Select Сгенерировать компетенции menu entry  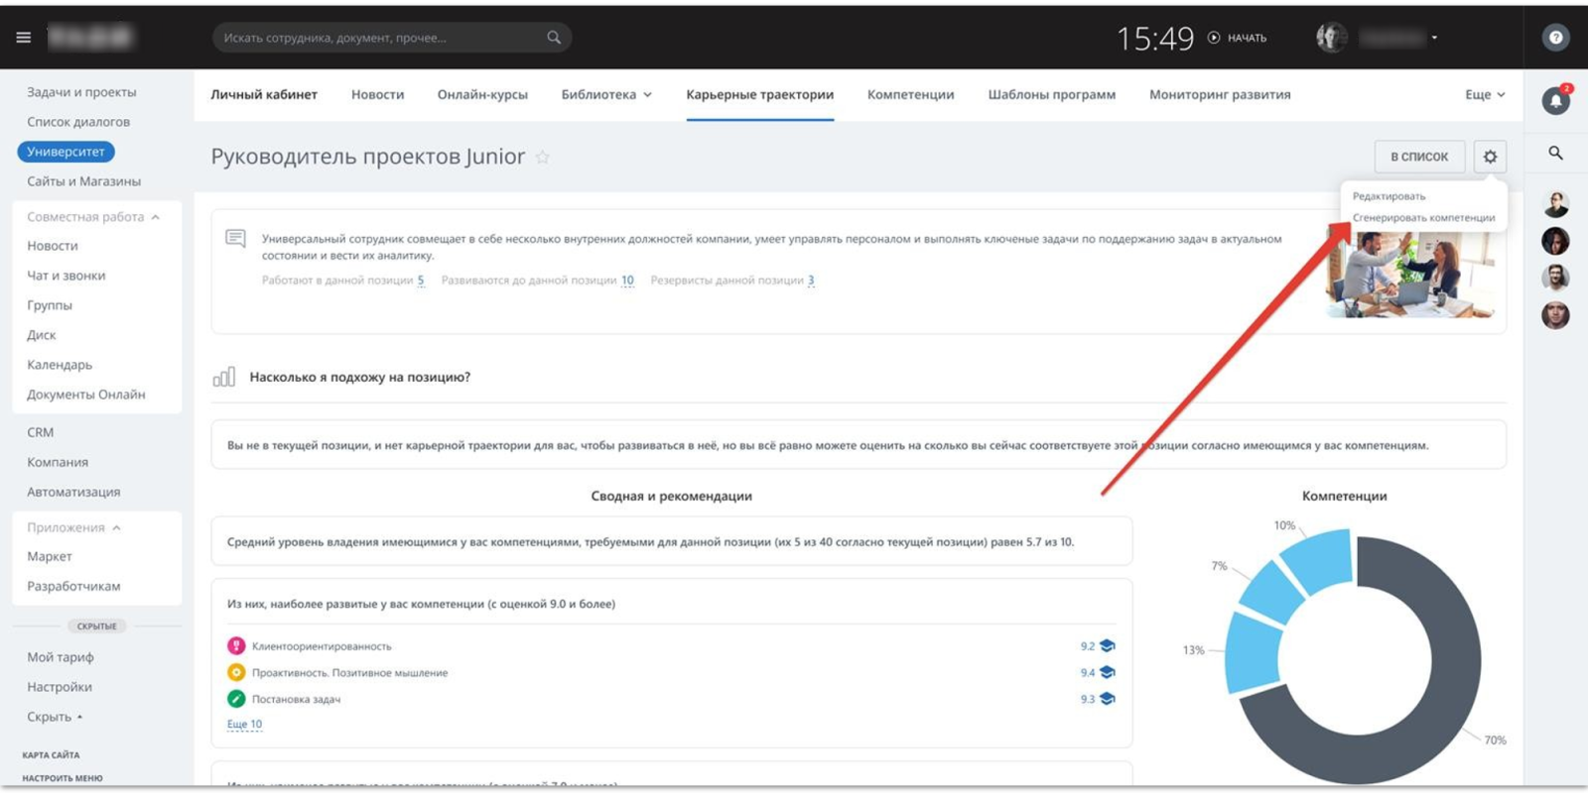tap(1423, 218)
